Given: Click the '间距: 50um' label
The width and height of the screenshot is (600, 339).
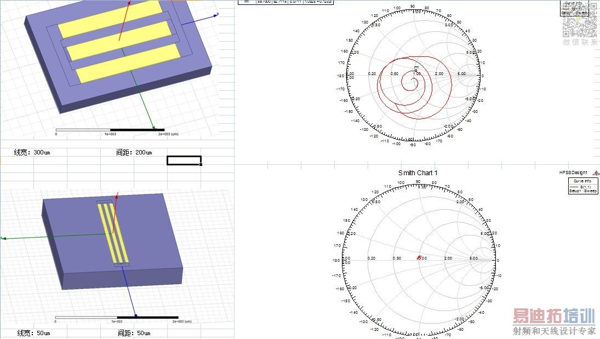Looking at the screenshot, I should pos(134,333).
